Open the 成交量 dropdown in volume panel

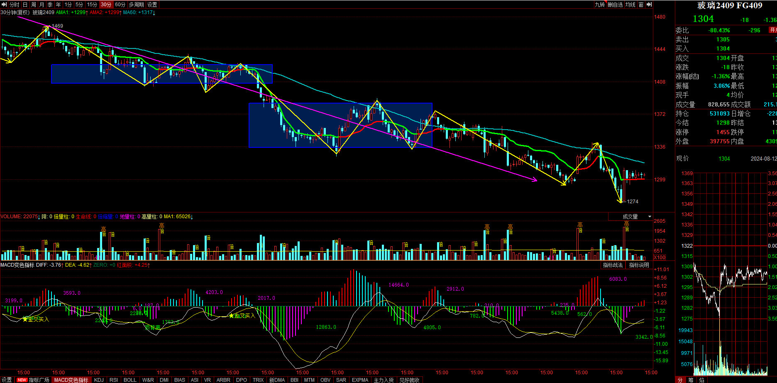tap(650, 217)
